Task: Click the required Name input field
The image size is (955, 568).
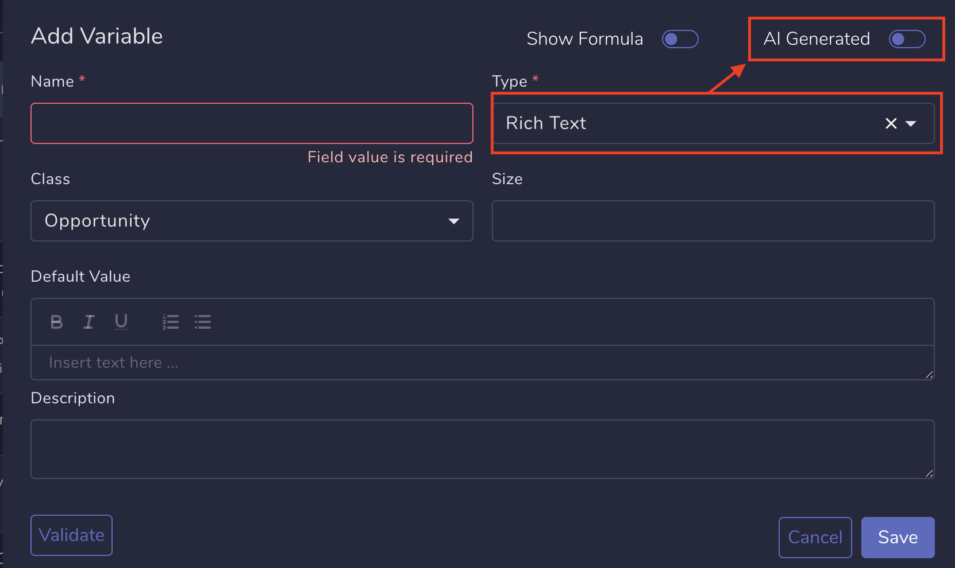Action: coord(251,123)
